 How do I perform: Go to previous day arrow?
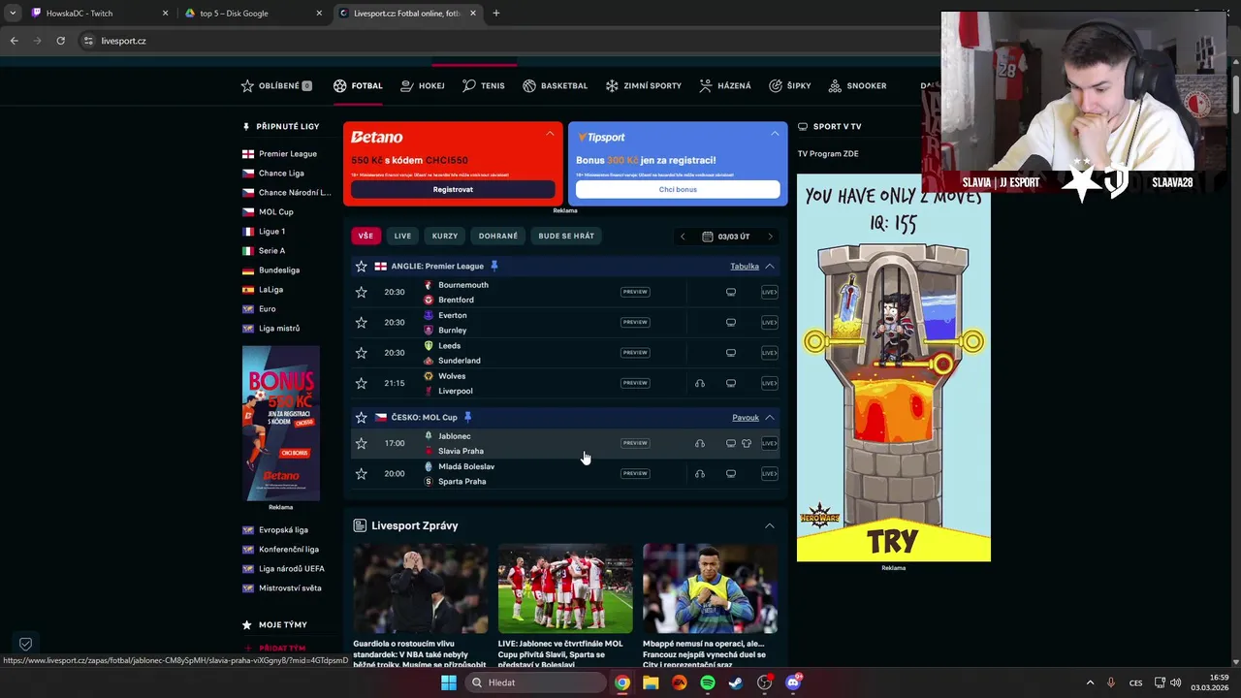click(x=683, y=237)
